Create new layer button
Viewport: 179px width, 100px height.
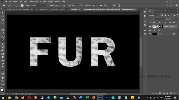(171, 93)
